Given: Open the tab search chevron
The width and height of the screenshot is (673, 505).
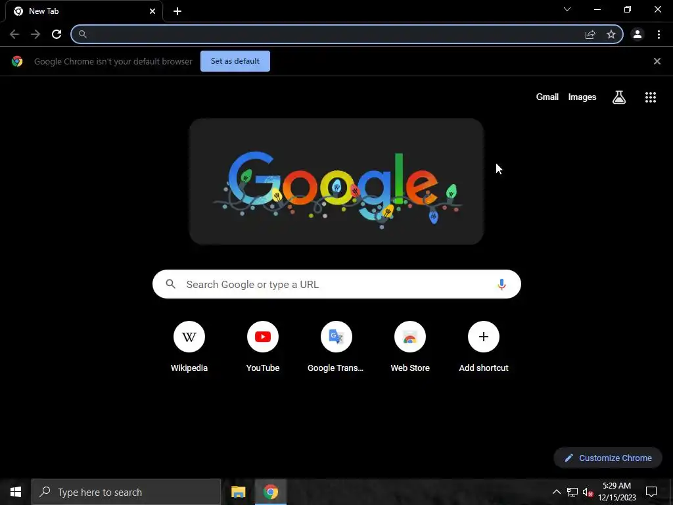Looking at the screenshot, I should point(567,9).
